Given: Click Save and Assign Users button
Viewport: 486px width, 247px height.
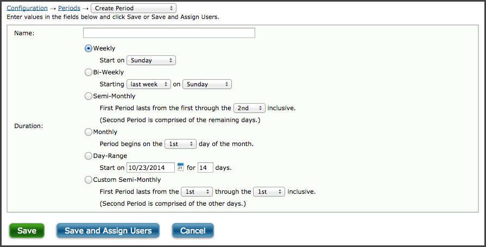Looking at the screenshot, I should 108,231.
